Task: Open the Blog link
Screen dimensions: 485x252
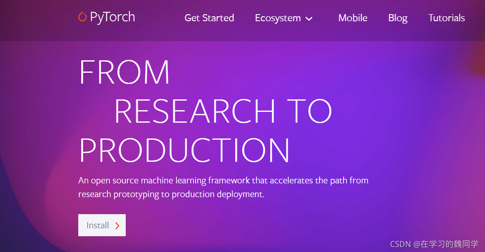Action: pos(398,18)
